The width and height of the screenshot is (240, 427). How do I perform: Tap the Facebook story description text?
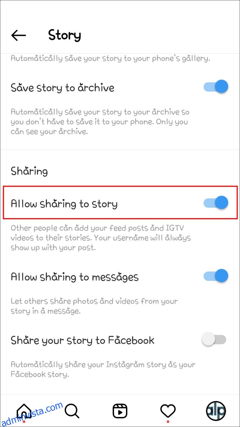point(103,370)
